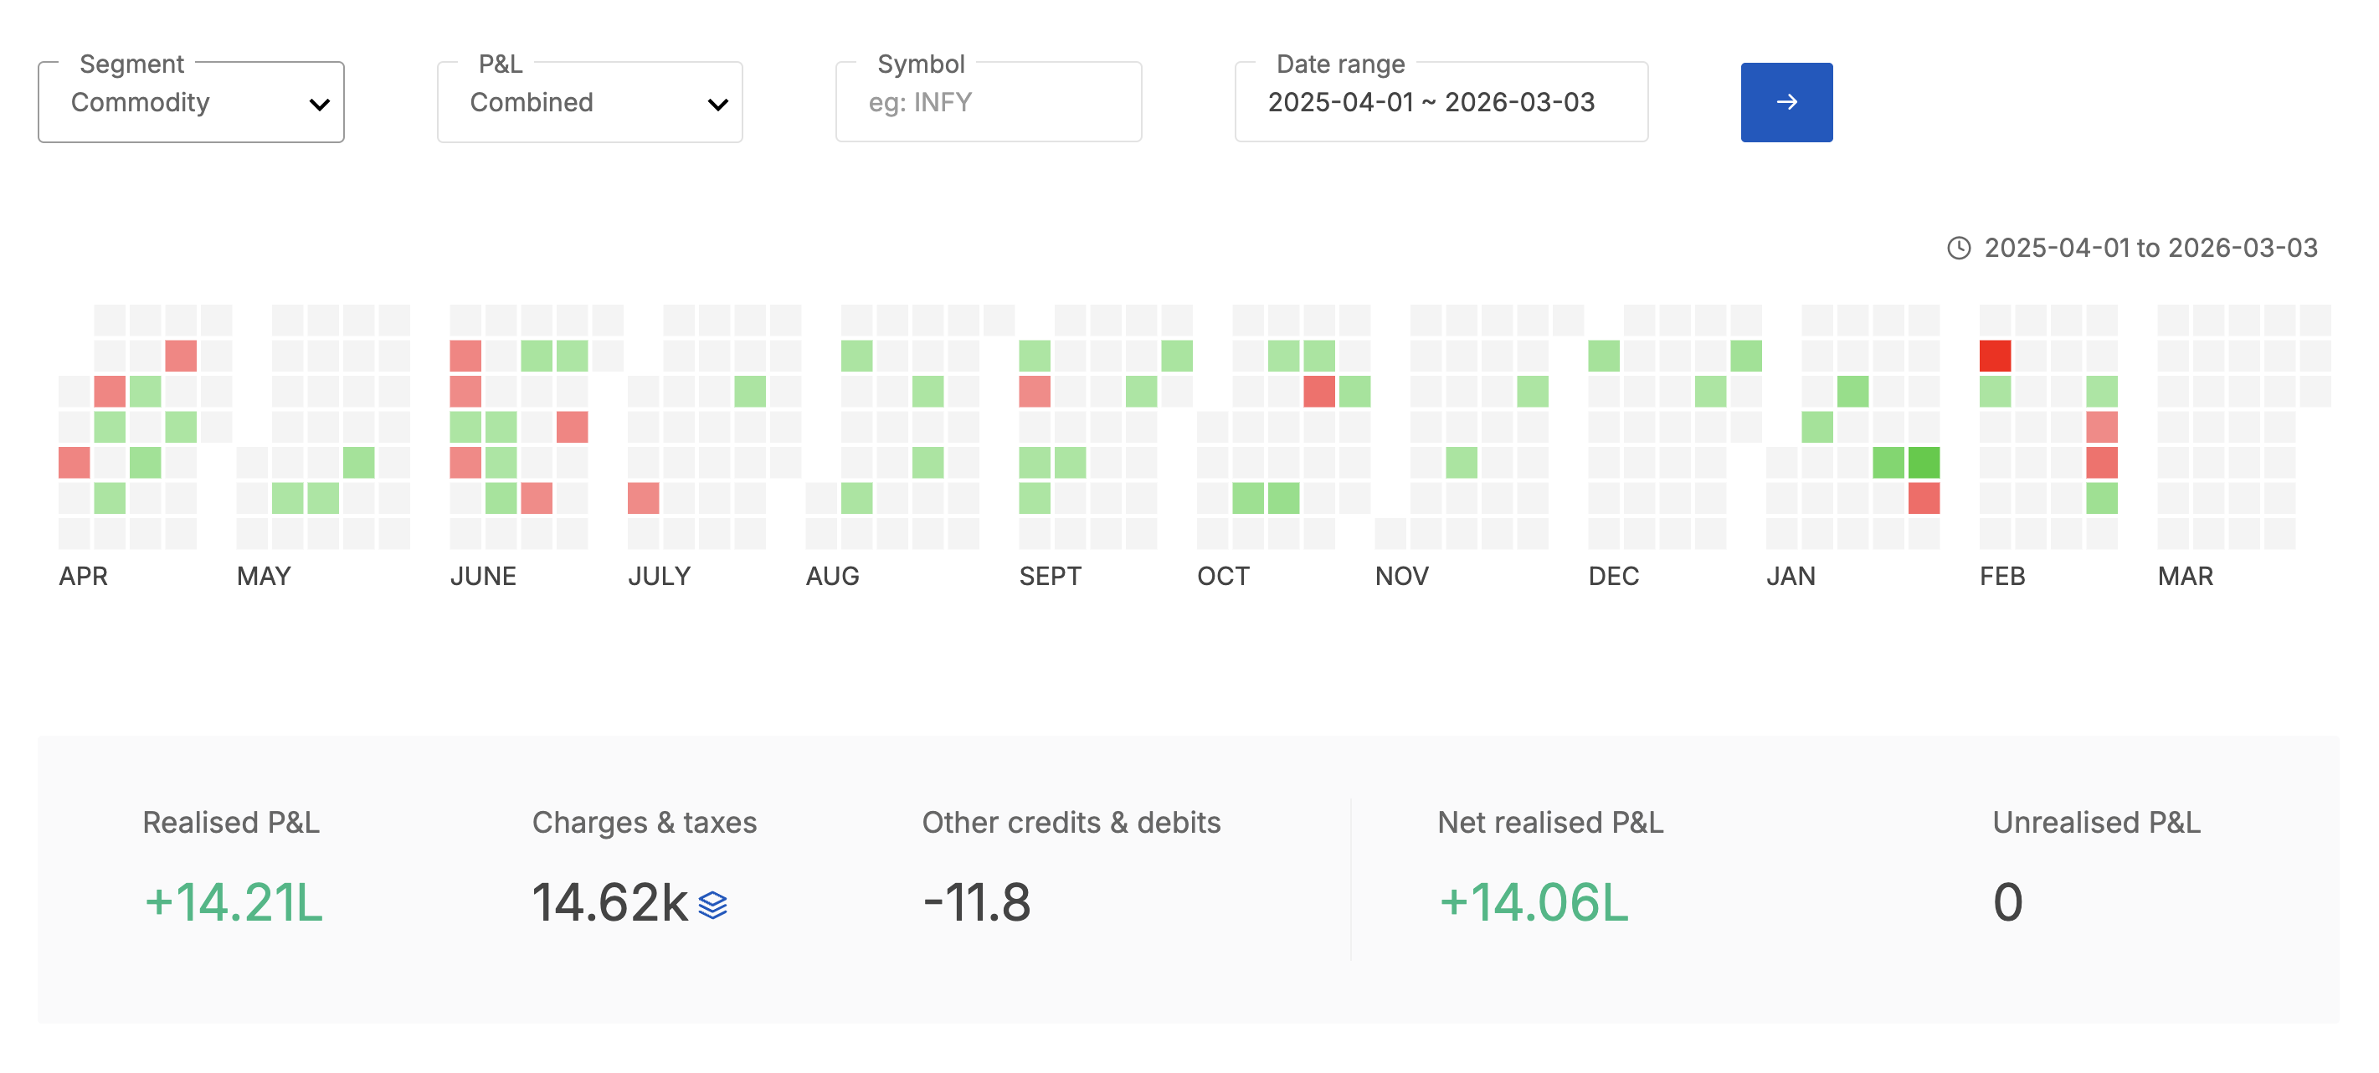Click the red October heatmap cell

pos(1318,392)
